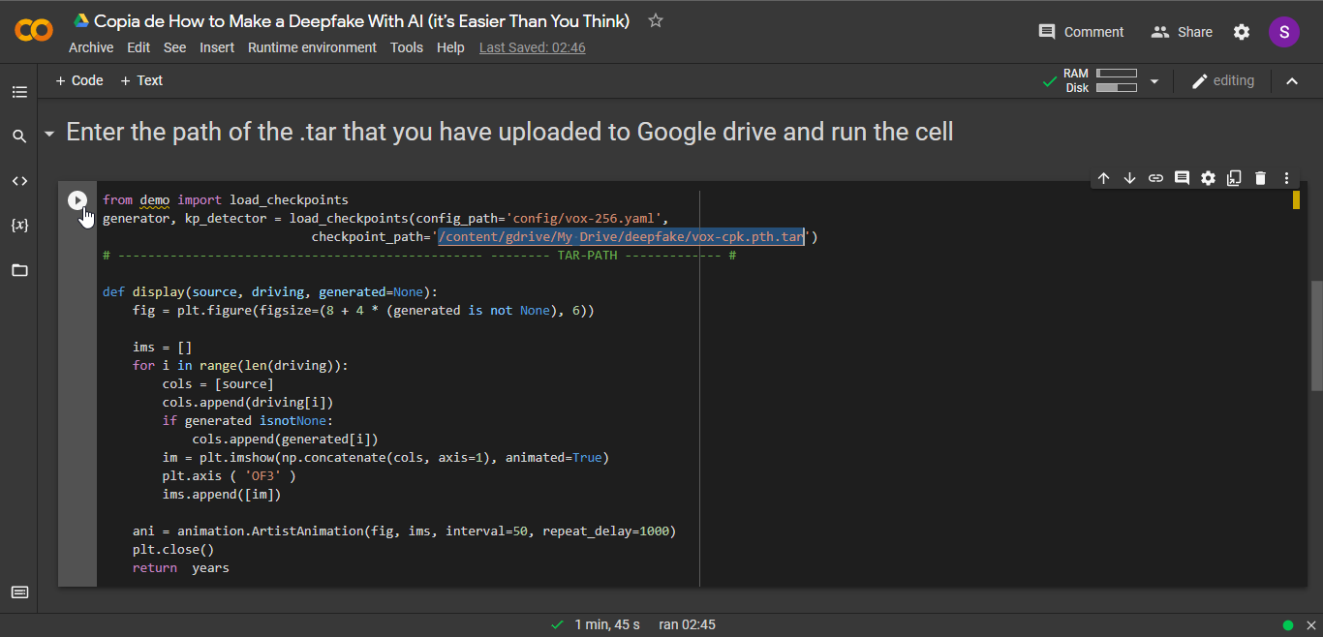Switch out of editing mode

1223,80
